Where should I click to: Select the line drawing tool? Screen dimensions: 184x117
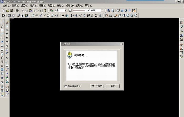pos(2,22)
